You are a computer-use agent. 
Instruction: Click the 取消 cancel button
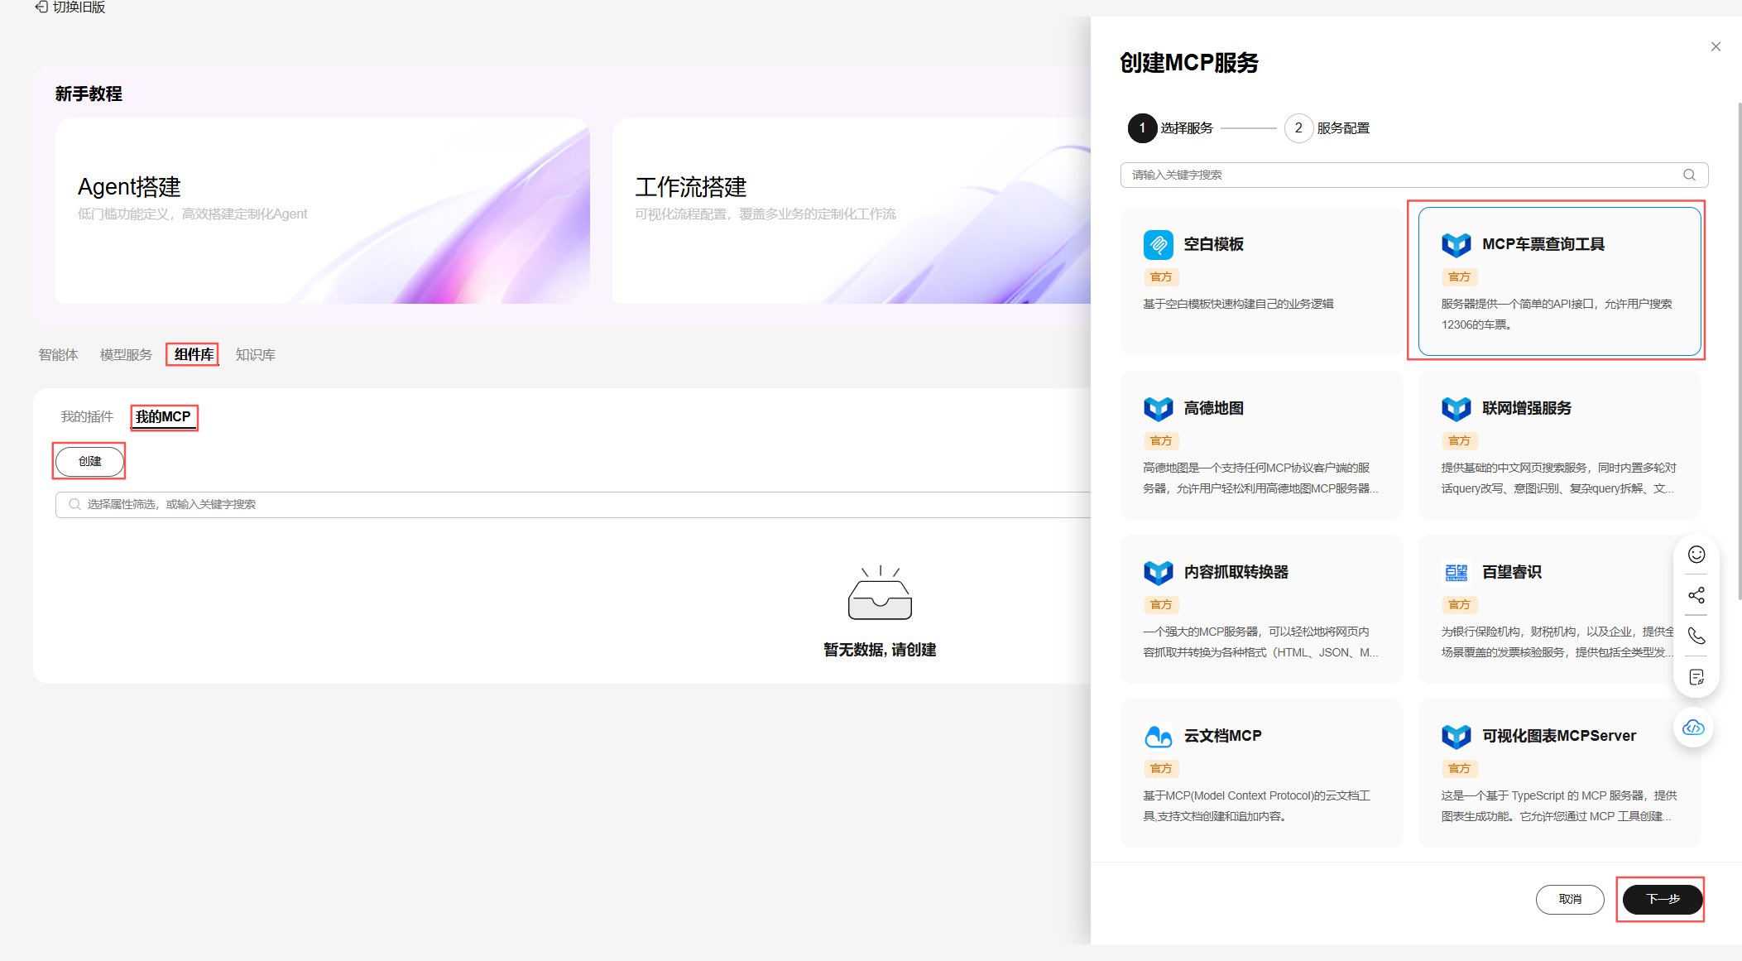click(x=1569, y=899)
